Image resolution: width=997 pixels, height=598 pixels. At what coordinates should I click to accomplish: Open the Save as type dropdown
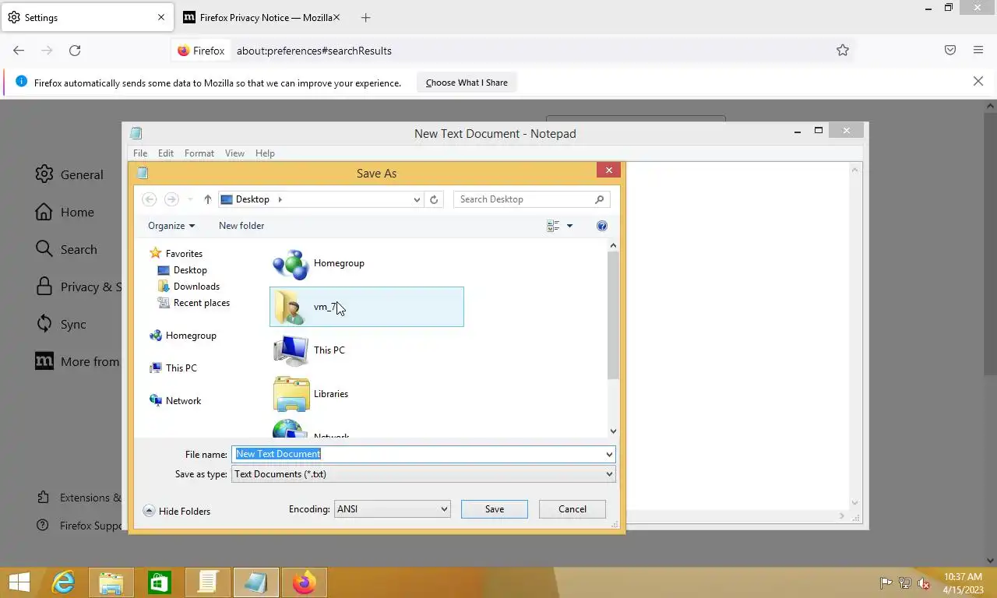click(x=609, y=474)
